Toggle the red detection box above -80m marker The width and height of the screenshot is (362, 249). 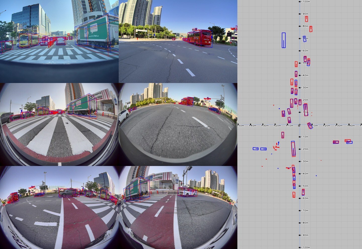tap(306, 19)
